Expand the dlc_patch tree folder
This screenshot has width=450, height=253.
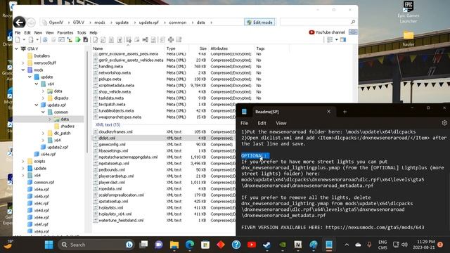44,133
